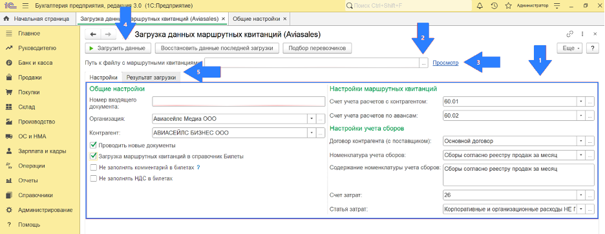Go forward with the right arrow
The width and height of the screenshot is (605, 234).
pyautogui.click(x=108, y=34)
